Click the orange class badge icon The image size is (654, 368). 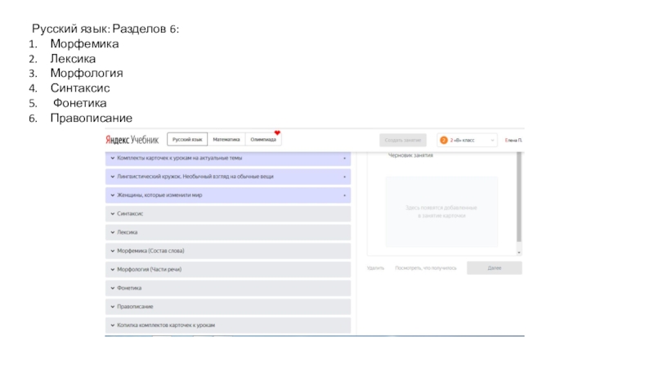[x=444, y=140]
